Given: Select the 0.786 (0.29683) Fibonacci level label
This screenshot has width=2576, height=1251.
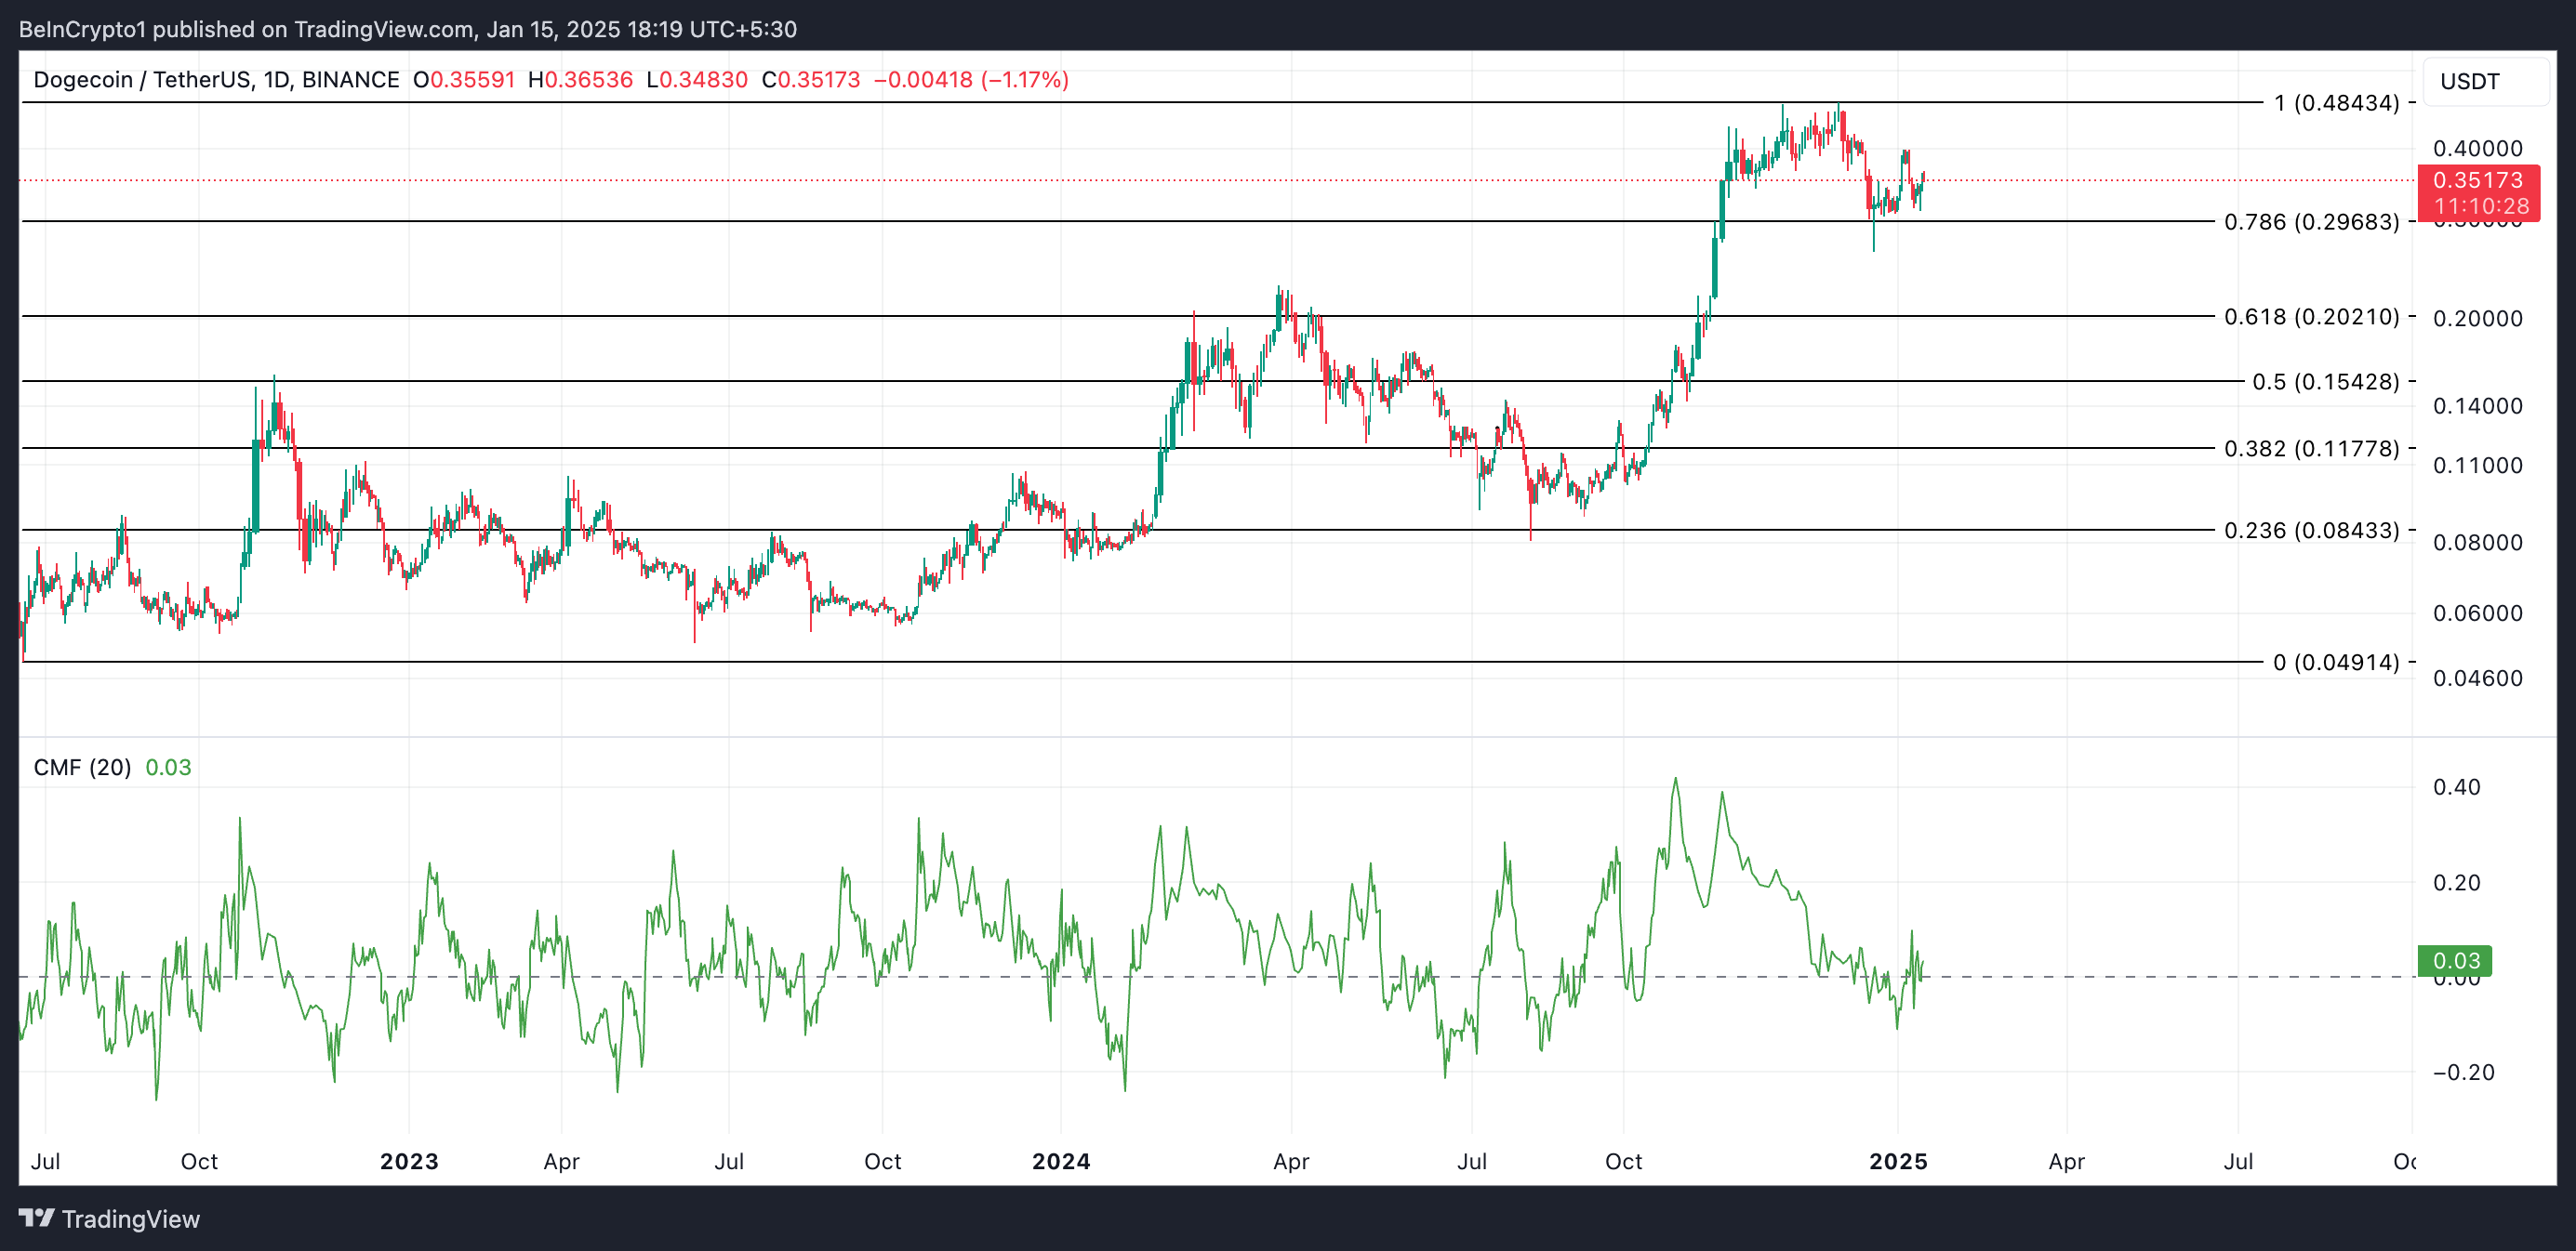Looking at the screenshot, I should tap(2310, 222).
